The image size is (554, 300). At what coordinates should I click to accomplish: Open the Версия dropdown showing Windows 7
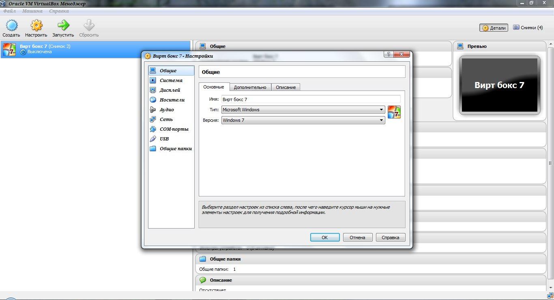(303, 120)
